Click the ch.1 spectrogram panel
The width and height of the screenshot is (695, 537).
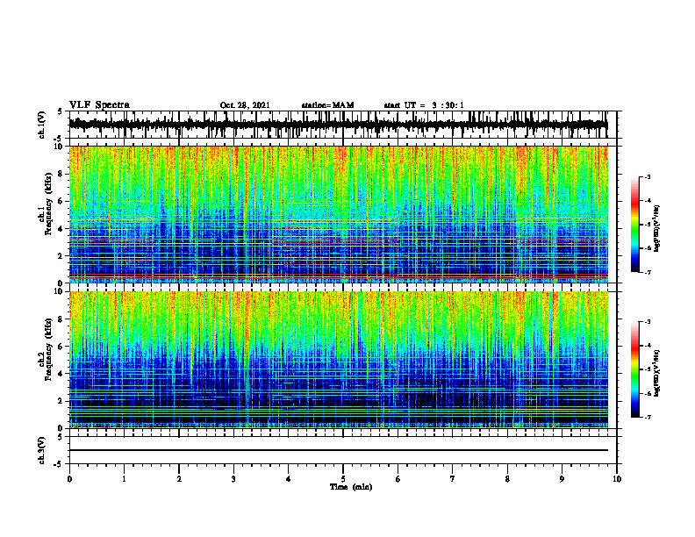[338, 214]
